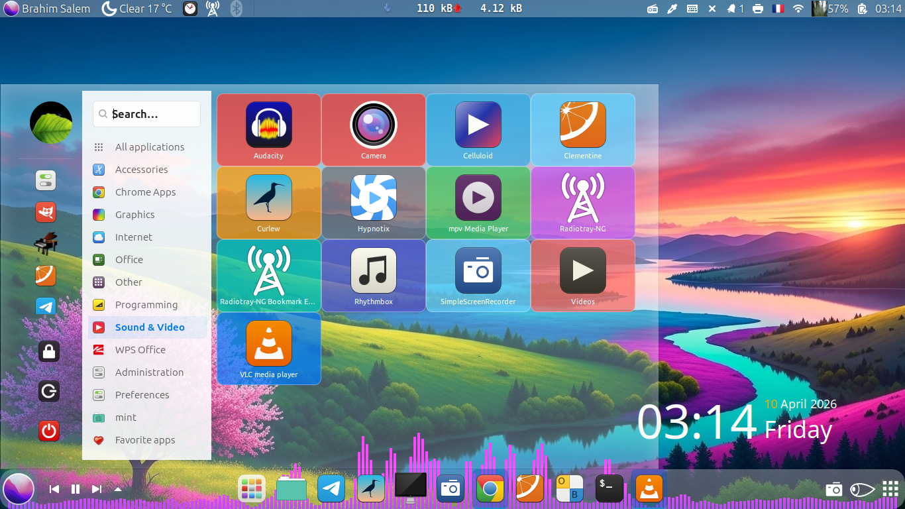The image size is (905, 509).
Task: Skip to previous track in panel
Action: click(x=55, y=489)
